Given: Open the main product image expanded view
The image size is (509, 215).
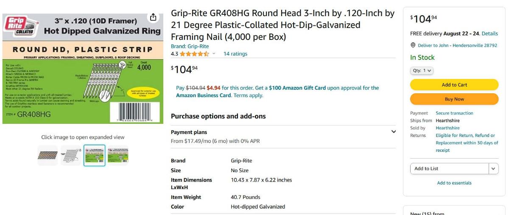Looking at the screenshot, I should point(83,69).
